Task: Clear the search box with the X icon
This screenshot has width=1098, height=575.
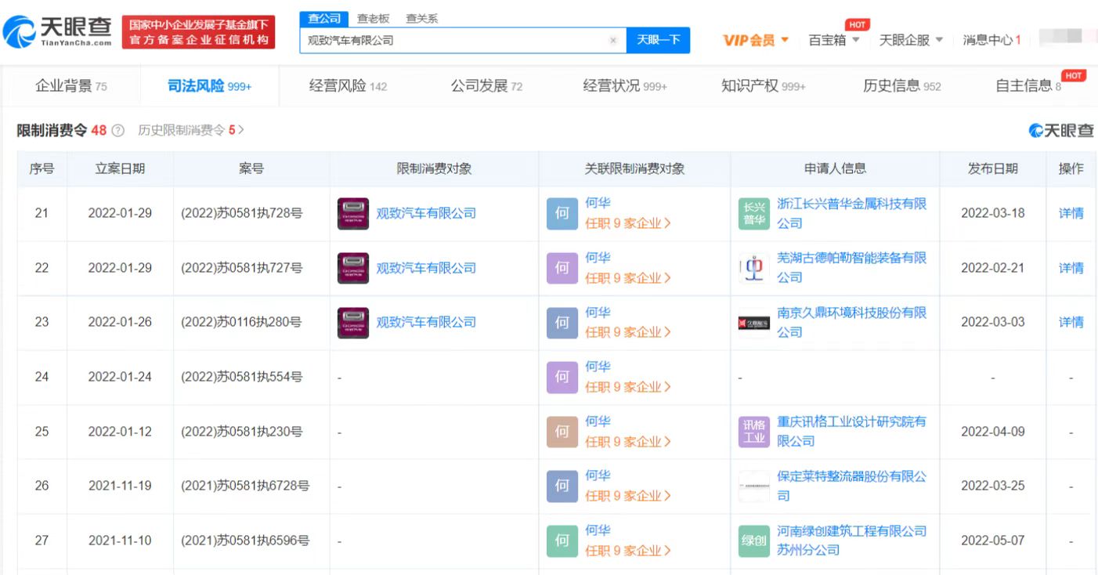Action: point(613,40)
